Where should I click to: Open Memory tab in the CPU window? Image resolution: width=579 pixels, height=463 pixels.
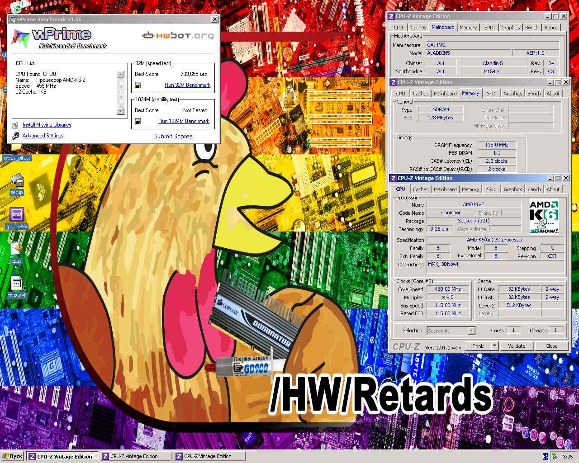coord(470,189)
